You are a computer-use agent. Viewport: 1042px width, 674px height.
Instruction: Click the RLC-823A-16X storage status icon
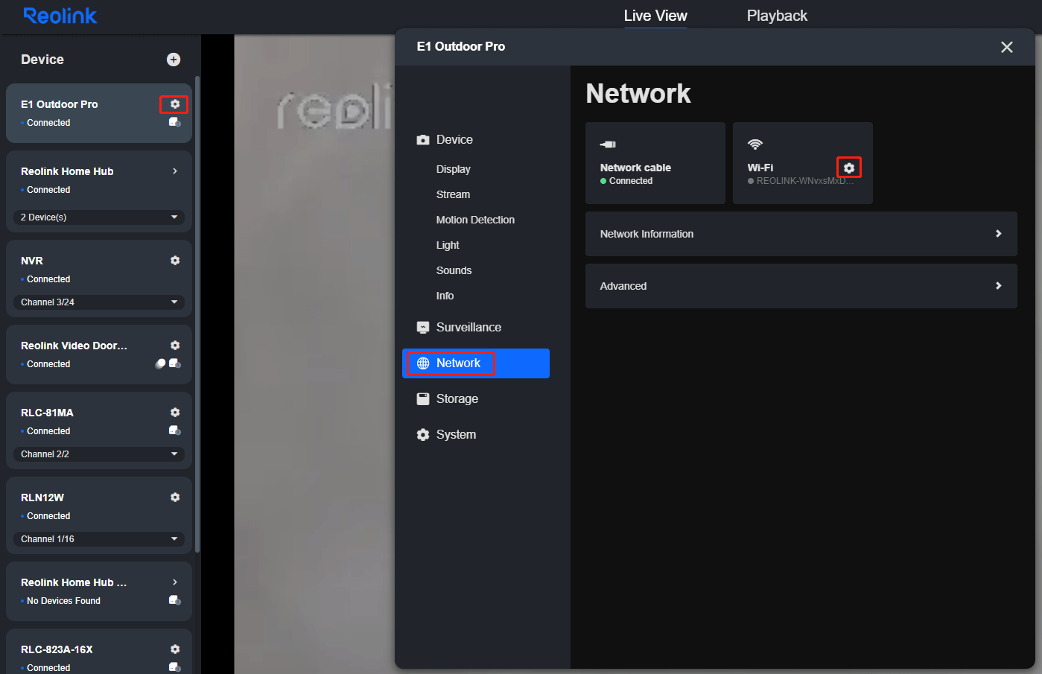pos(175,667)
